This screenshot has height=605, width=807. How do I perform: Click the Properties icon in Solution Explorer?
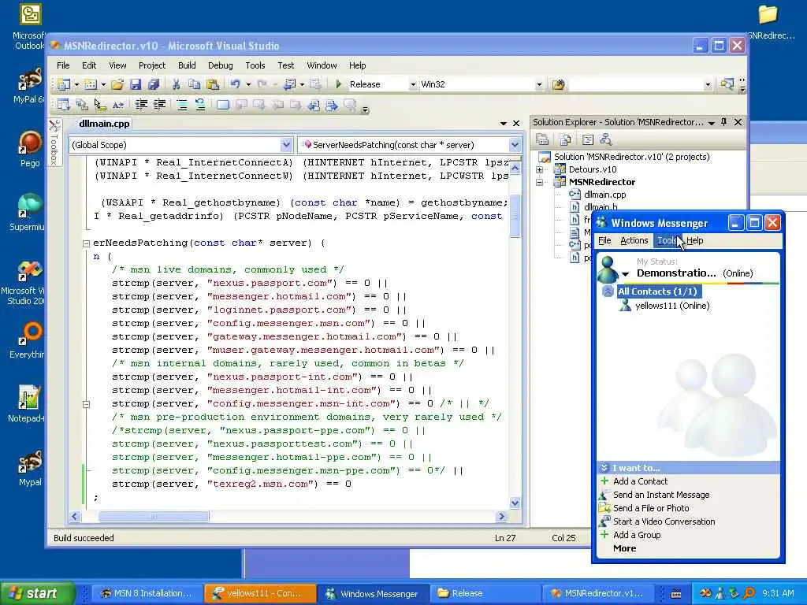click(542, 139)
